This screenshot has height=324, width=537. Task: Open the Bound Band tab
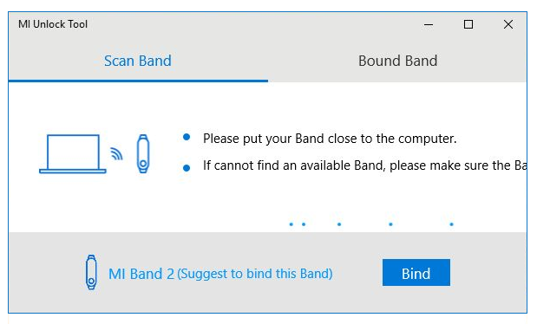(x=397, y=61)
